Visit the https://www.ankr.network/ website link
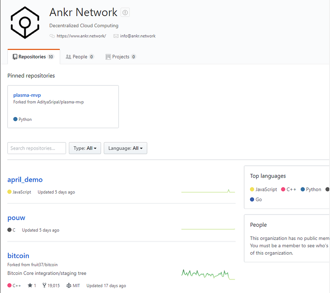Viewport: 330px width, 293px height. pyautogui.click(x=81, y=36)
